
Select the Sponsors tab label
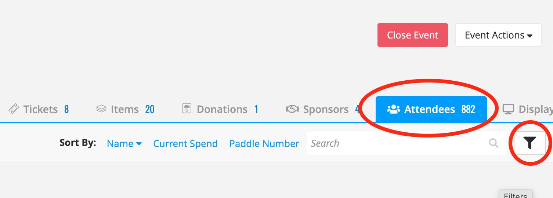(x=326, y=109)
